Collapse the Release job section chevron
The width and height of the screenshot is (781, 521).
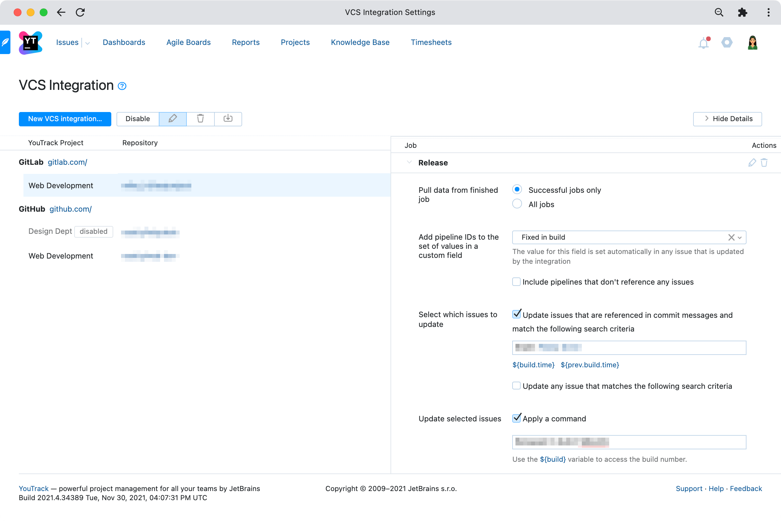(409, 162)
